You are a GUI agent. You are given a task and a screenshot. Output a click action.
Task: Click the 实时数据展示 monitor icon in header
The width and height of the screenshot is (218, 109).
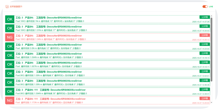tap(7, 6)
